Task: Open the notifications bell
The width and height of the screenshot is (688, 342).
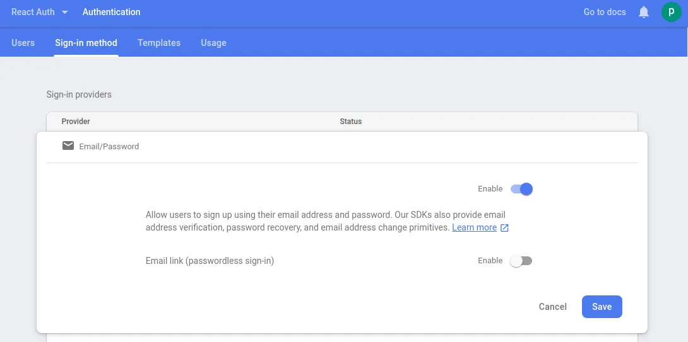Action: [644, 12]
